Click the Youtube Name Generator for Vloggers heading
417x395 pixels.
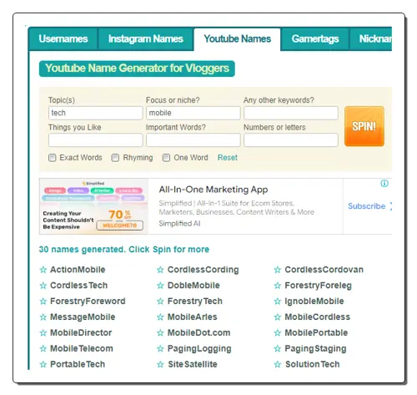coord(137,68)
